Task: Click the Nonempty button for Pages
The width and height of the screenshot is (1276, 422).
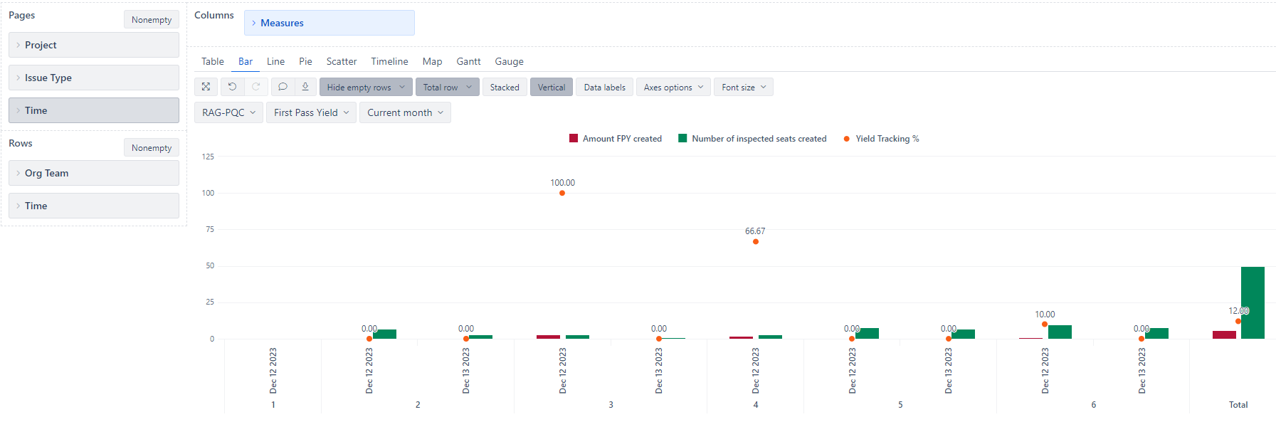Action: click(152, 20)
